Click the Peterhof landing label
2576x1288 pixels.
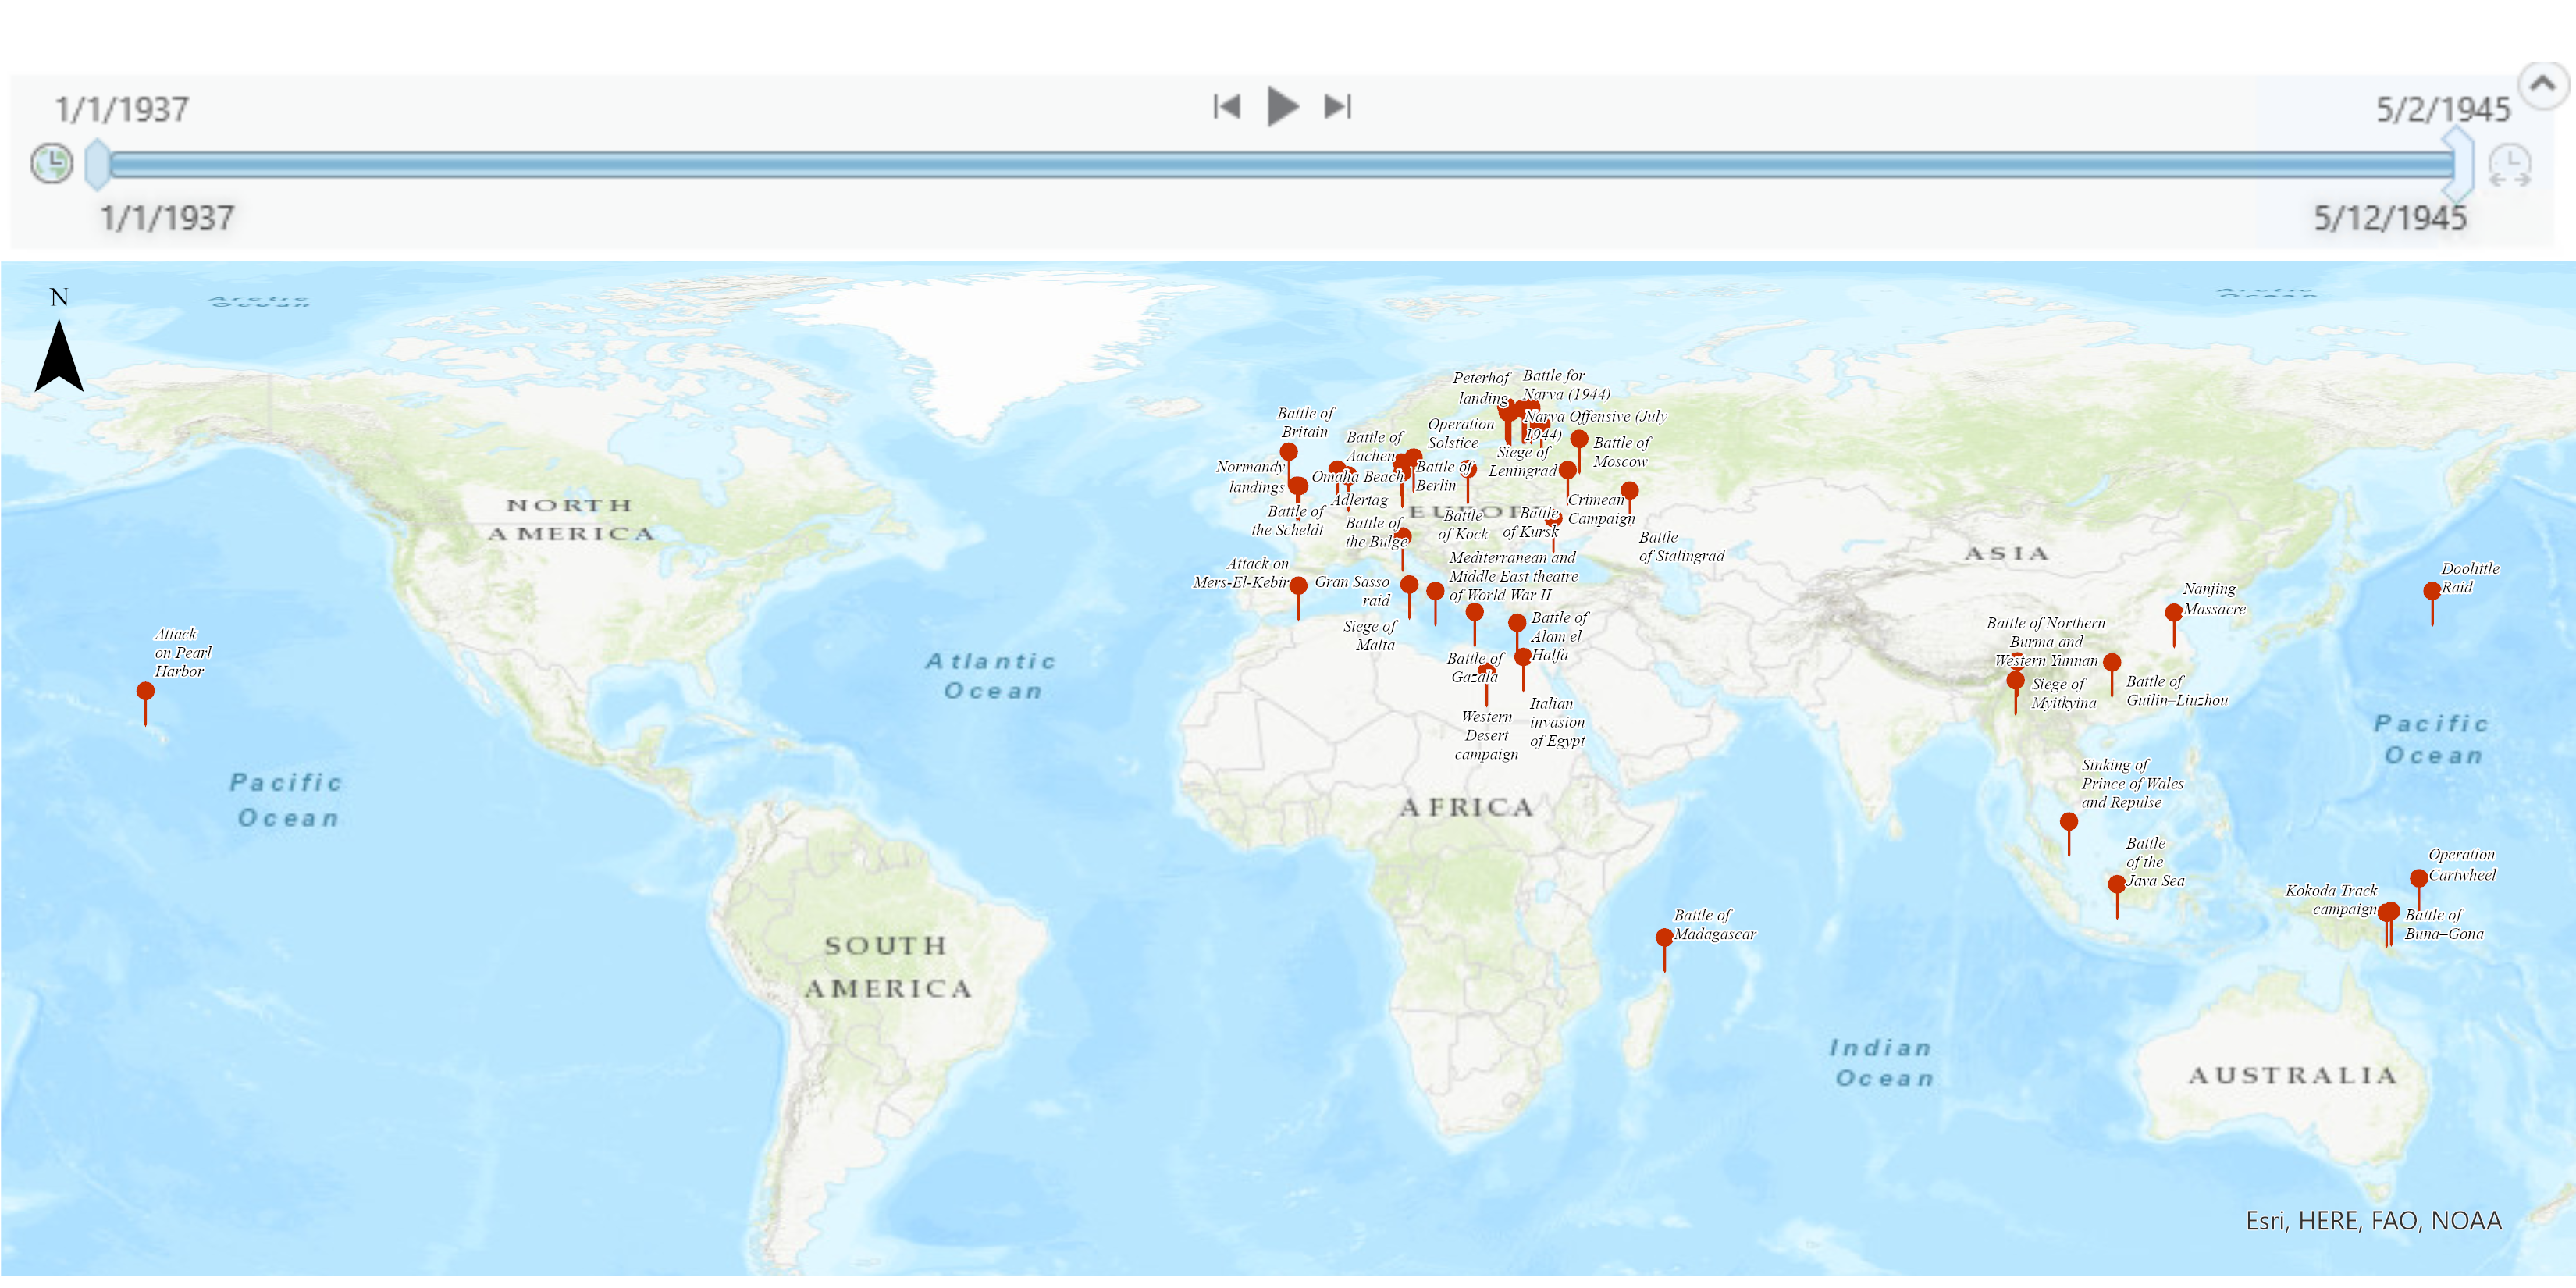pos(1481,388)
